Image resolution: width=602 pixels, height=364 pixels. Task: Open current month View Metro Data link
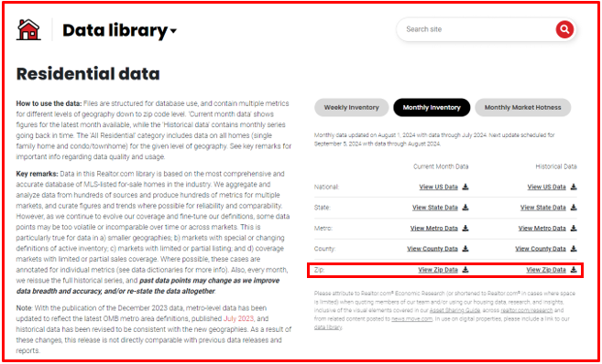click(x=433, y=229)
